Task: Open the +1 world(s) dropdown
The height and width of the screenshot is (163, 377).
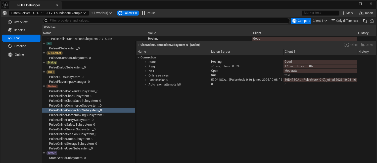Action: pos(102,13)
